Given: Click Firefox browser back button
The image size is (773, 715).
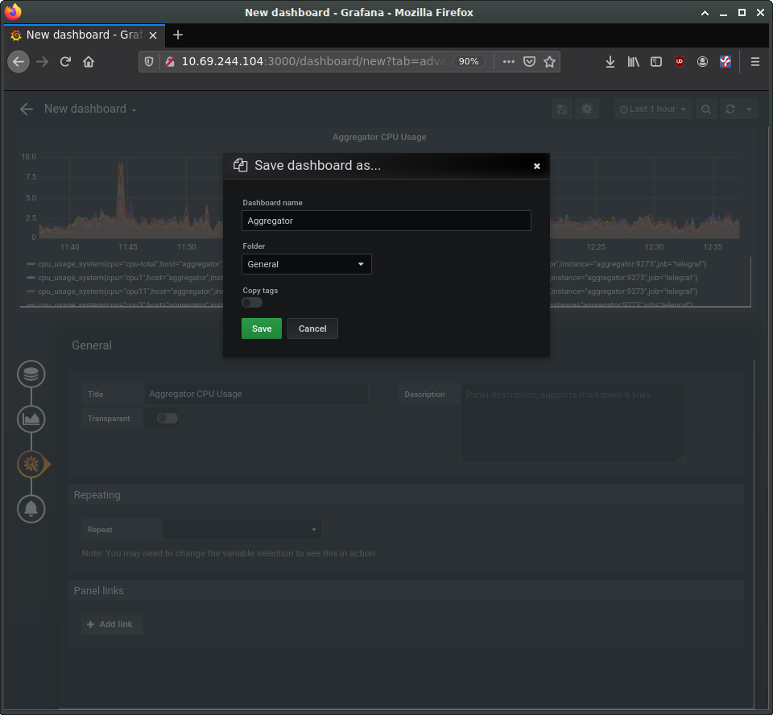Looking at the screenshot, I should 19,62.
